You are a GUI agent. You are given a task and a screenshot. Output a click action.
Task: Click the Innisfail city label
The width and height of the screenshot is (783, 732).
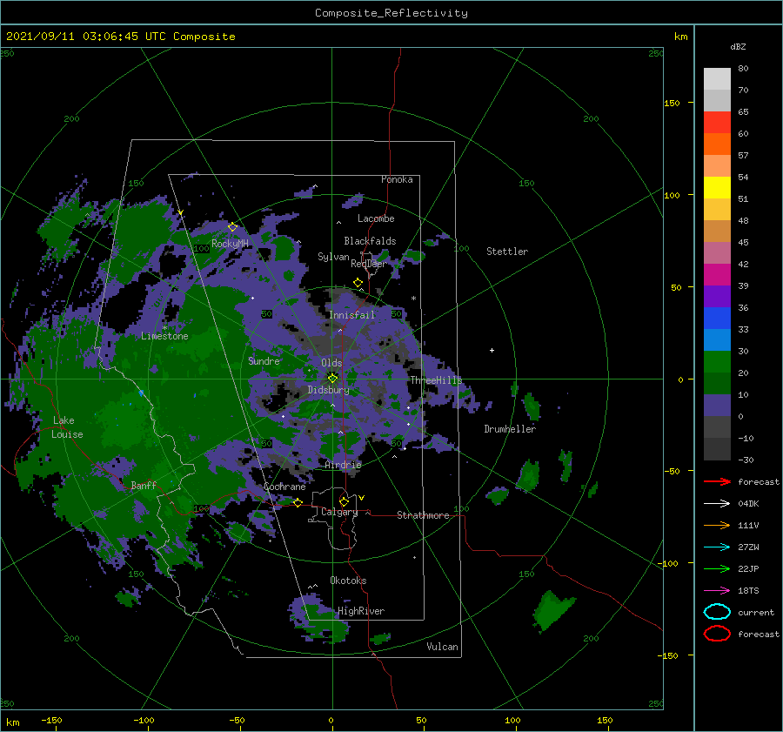(x=351, y=315)
